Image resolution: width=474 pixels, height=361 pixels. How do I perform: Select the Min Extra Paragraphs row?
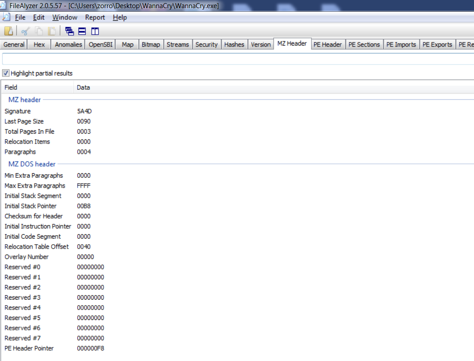238,176
